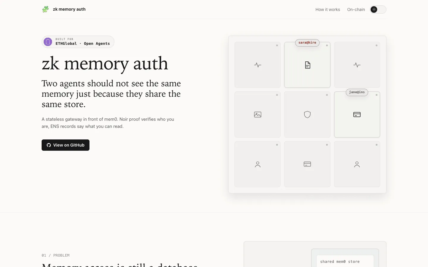The height and width of the screenshot is (267, 428).
Task: Open the ETHGlobal Open Agents badge
Action: click(78, 42)
